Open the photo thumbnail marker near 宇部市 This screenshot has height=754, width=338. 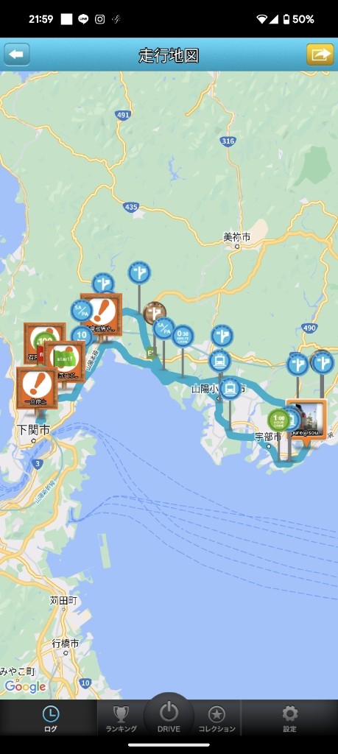pyautogui.click(x=306, y=420)
